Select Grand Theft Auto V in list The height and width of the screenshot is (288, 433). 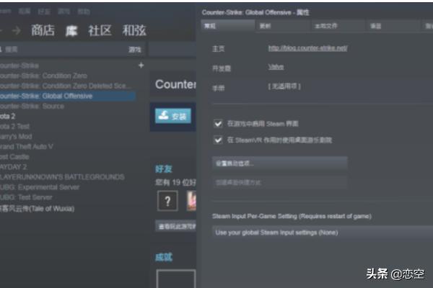[26, 147]
